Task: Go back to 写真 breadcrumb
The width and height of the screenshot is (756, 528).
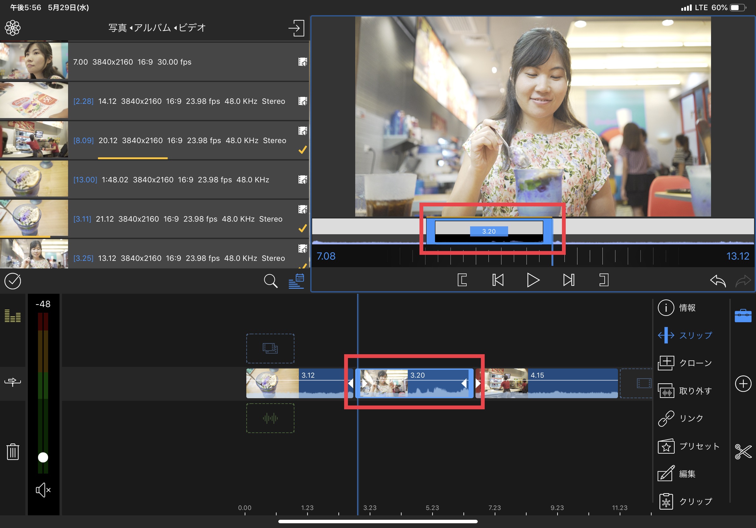Action: (x=117, y=28)
